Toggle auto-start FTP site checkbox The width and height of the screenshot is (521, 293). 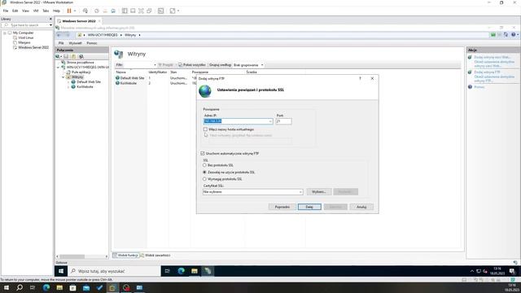click(x=203, y=154)
